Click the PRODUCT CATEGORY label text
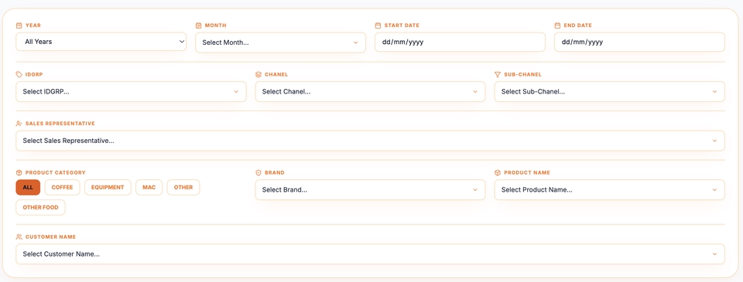Image resolution: width=743 pixels, height=282 pixels. tap(56, 173)
